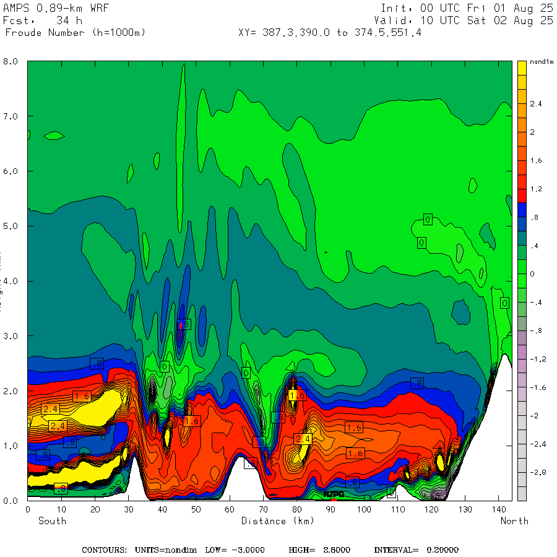Viewport: 557px width, 557px height.
Task: Select the 4.0 height axis tick label
Action: (11, 281)
